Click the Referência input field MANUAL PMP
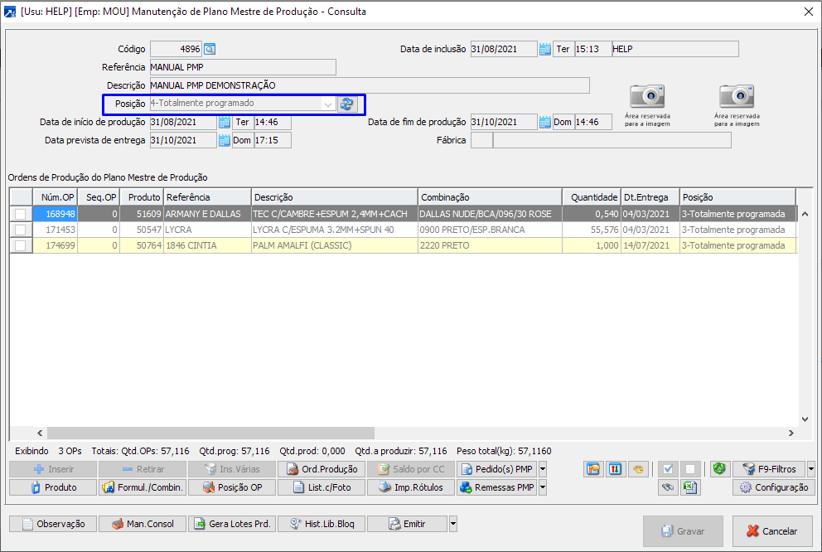This screenshot has height=552, width=822. [243, 67]
